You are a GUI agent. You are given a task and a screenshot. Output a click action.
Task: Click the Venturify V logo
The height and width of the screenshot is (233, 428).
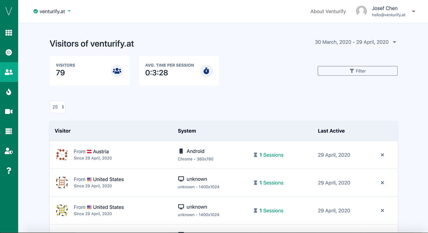coord(9,11)
